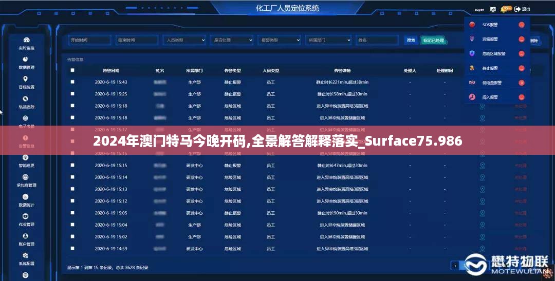Click the map pin icon in the 静止时长47min row

pos(482,165)
